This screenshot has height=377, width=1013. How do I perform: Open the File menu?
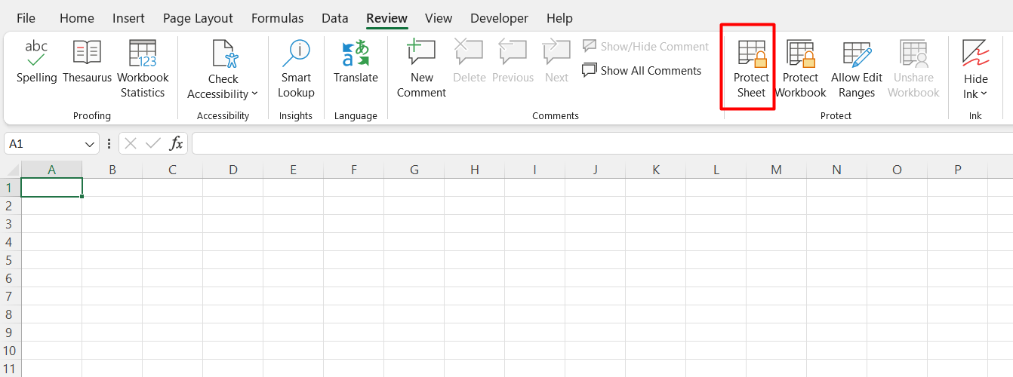(x=26, y=18)
